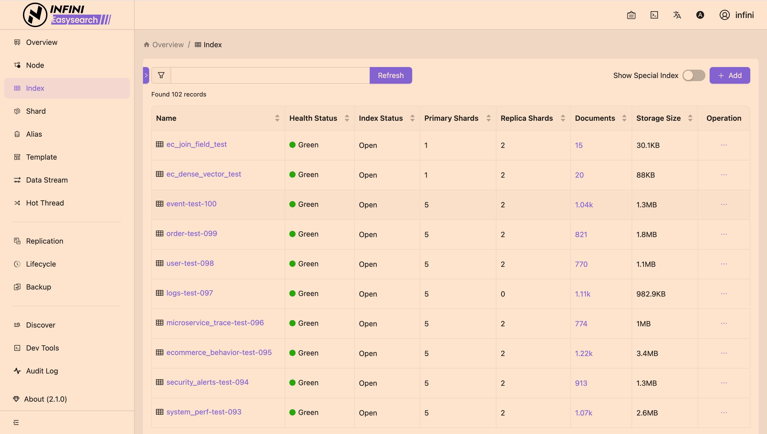Sort indices by Storage Size
Screen dimensions: 767x434
690,118
